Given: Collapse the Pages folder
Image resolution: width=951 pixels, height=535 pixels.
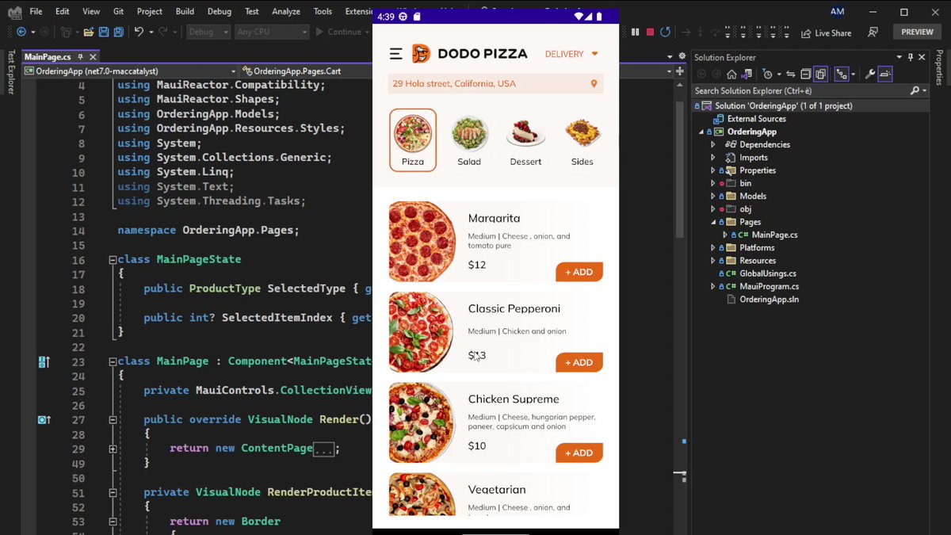Looking at the screenshot, I should click(713, 222).
